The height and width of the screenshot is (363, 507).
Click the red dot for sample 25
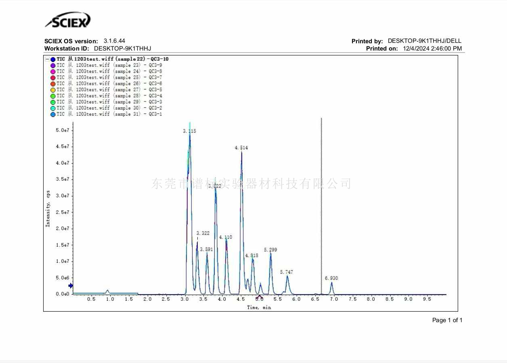coord(53,78)
